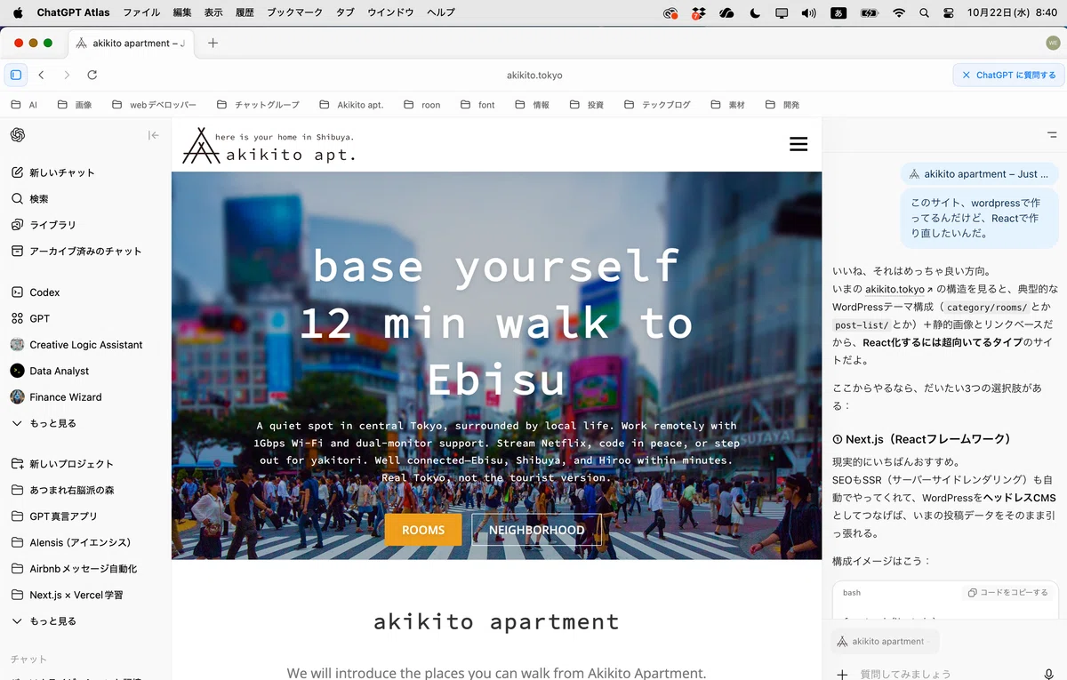Open a new tab with the plus button
The image size is (1067, 680).
click(213, 43)
